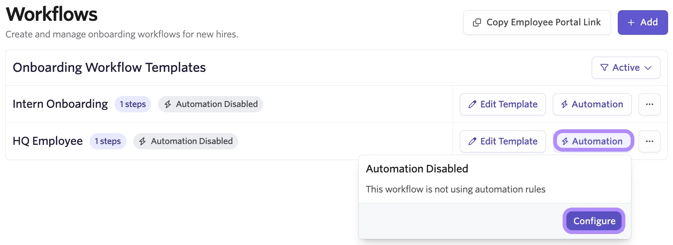673x245 pixels.
Task: Click the chevron arrow of the Active filter
Action: [648, 68]
